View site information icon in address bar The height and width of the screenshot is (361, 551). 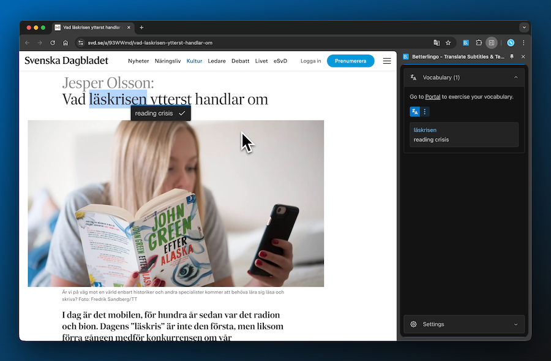point(81,42)
